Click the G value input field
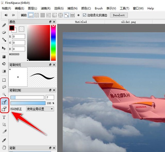165x152 pixels. pos(19,43)
